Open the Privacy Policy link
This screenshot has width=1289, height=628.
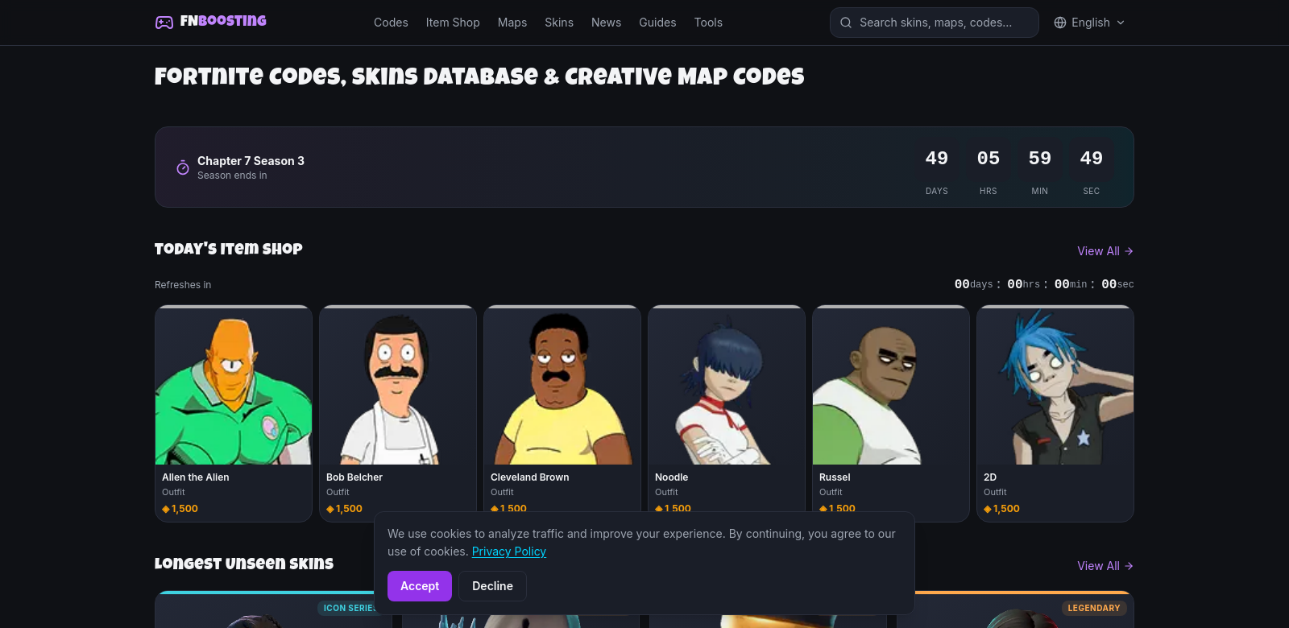[x=509, y=552]
